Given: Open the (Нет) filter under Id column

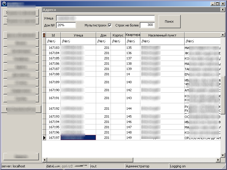Looking at the screenshot, I should tap(51, 41).
